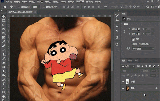This screenshot has width=160, height=101.
Task: Click the Home icon in options bar
Action: tap(5, 7)
